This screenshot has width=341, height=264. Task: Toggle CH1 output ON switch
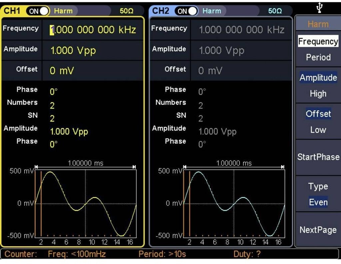(x=38, y=11)
